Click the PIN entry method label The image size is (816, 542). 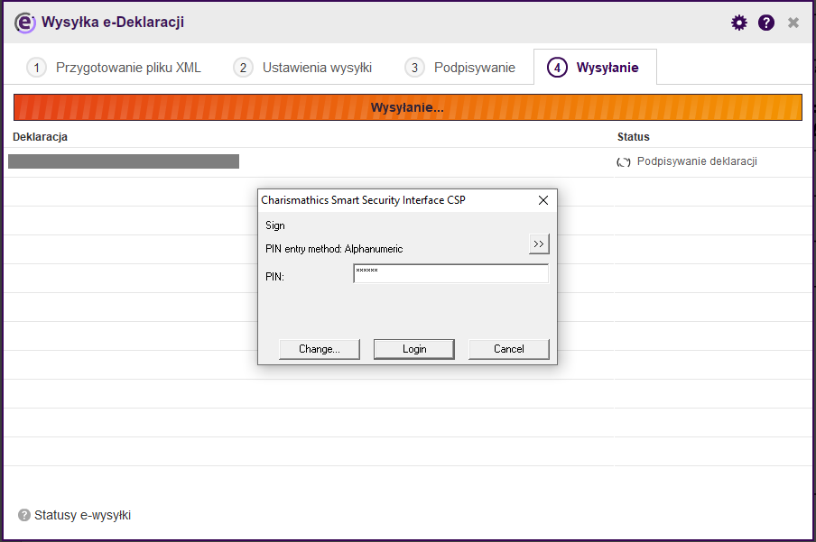[334, 249]
